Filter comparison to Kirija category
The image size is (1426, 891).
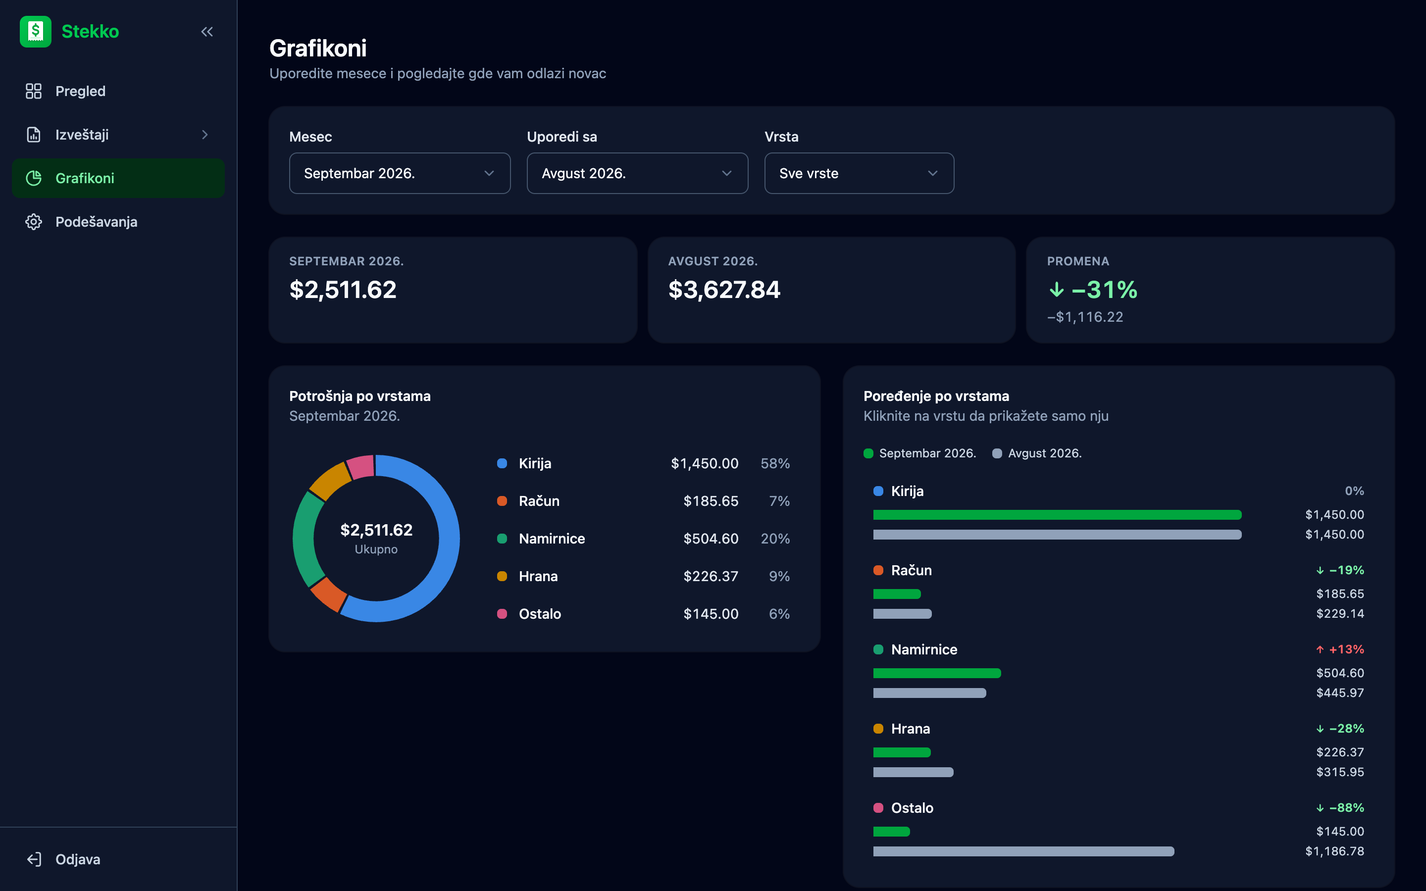tap(1119, 512)
